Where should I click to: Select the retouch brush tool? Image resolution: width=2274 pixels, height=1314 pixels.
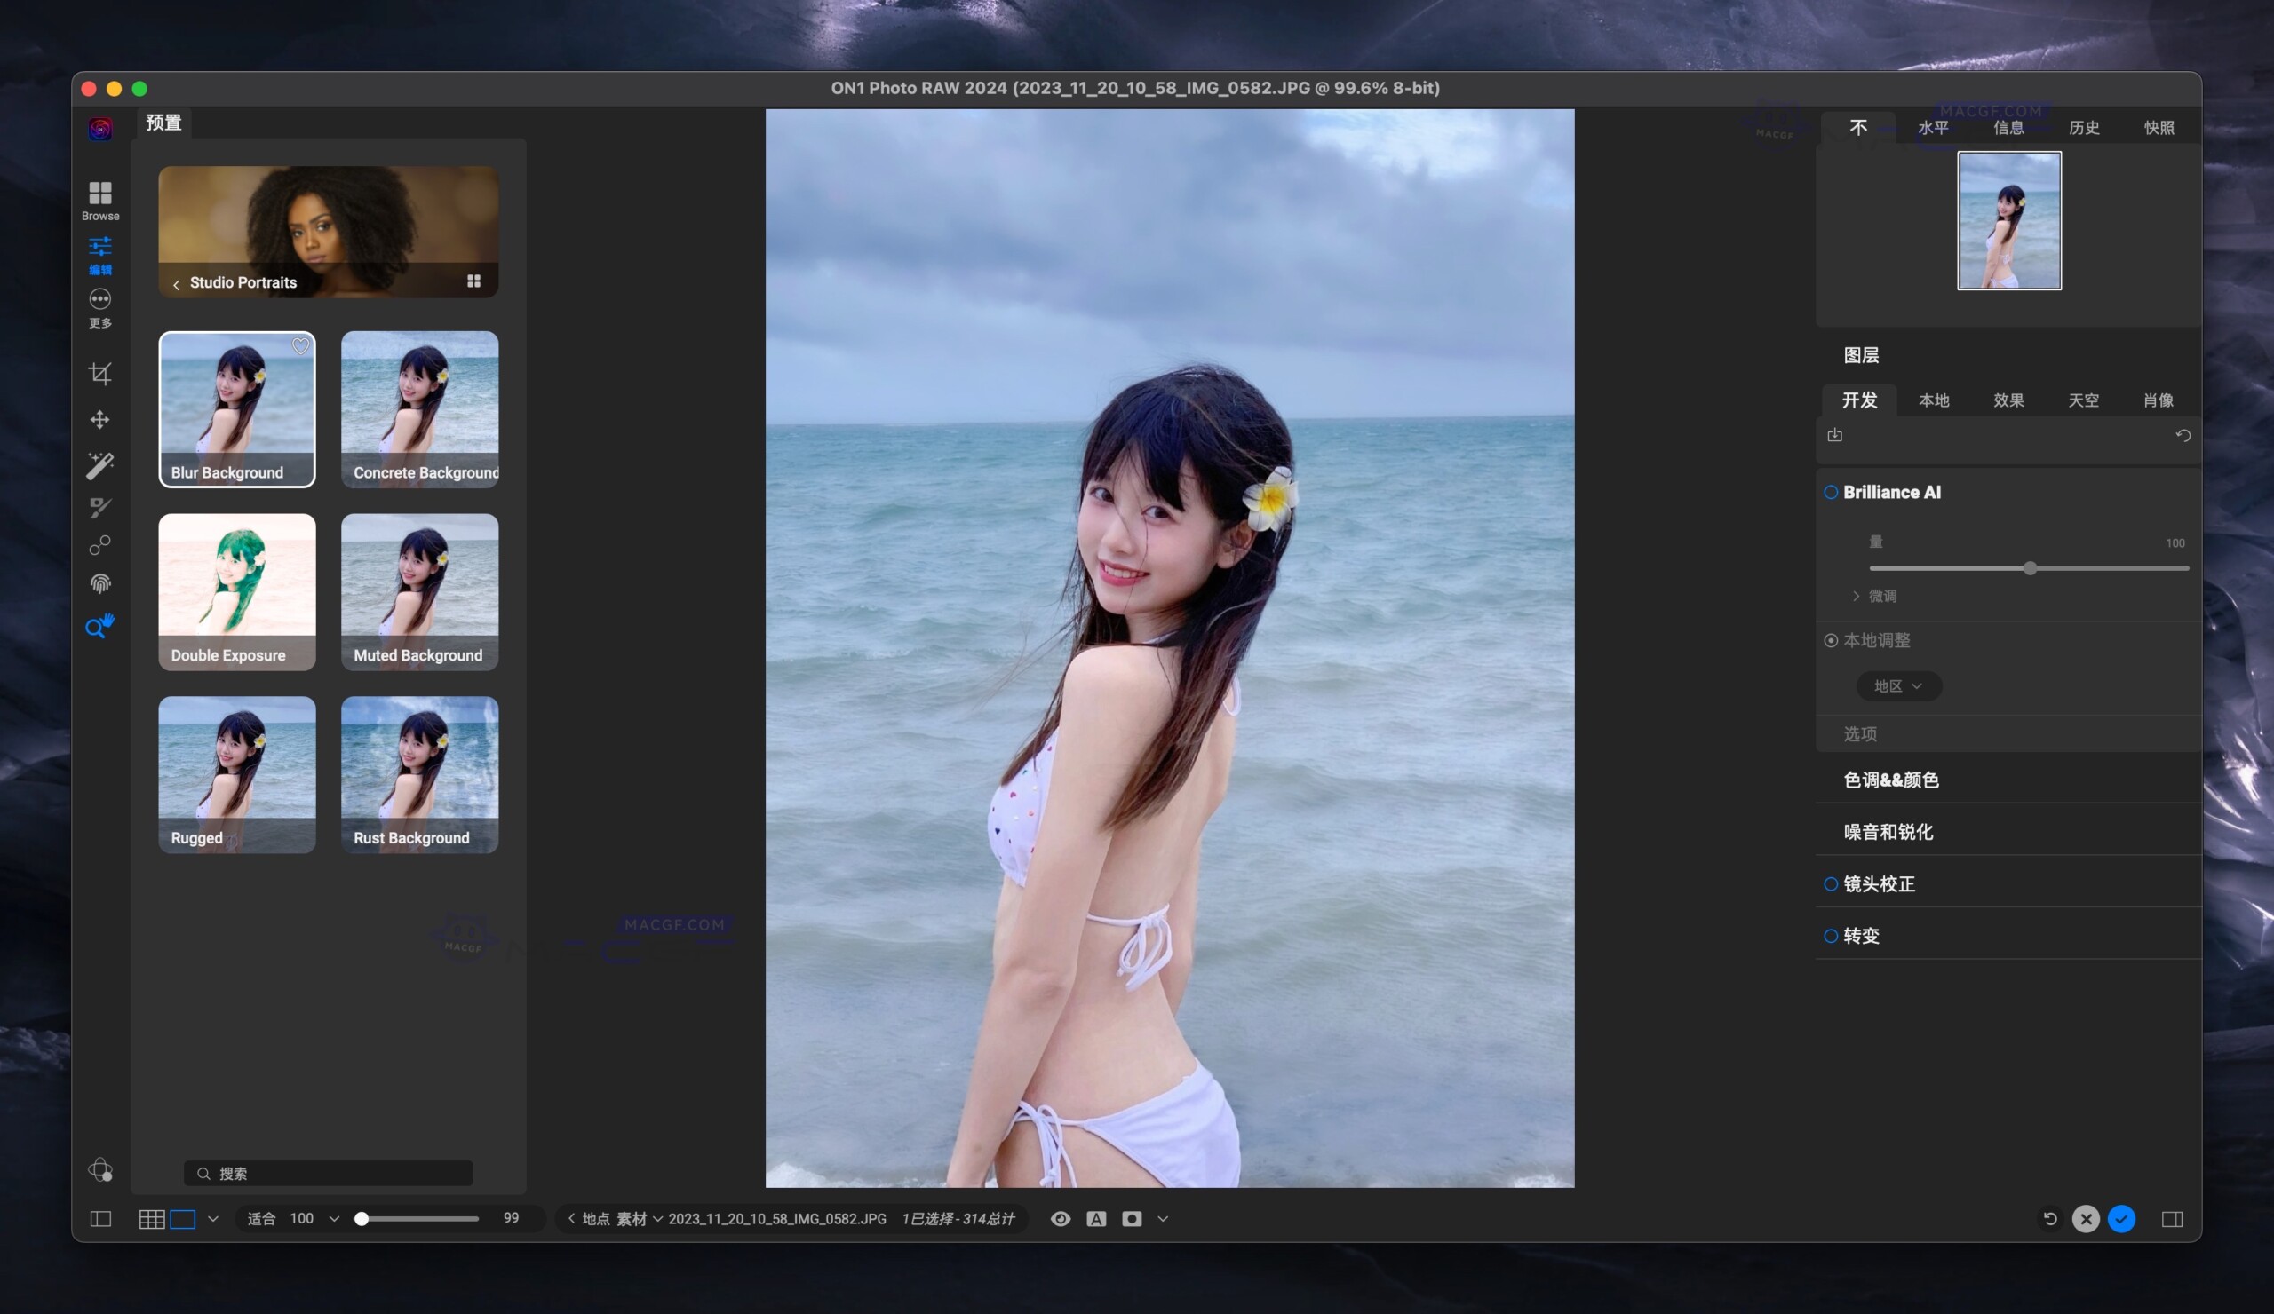[100, 506]
